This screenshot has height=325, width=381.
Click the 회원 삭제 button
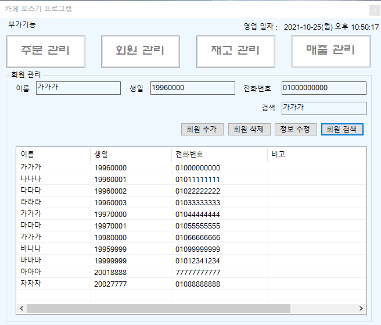(x=249, y=129)
